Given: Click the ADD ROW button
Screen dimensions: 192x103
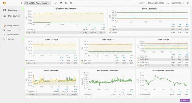Looking at the screenshot, I should click(185, 100).
